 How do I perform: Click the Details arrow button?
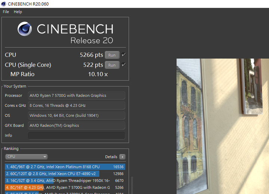coord(122,157)
